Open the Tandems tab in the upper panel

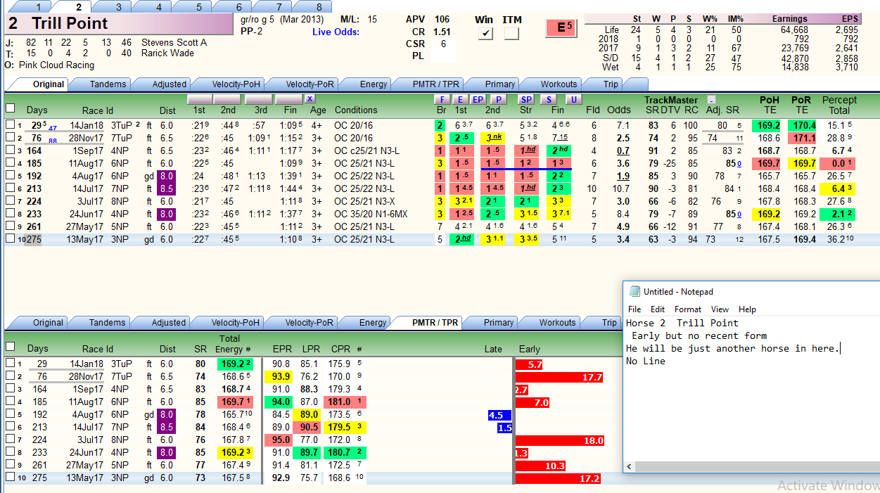point(108,84)
